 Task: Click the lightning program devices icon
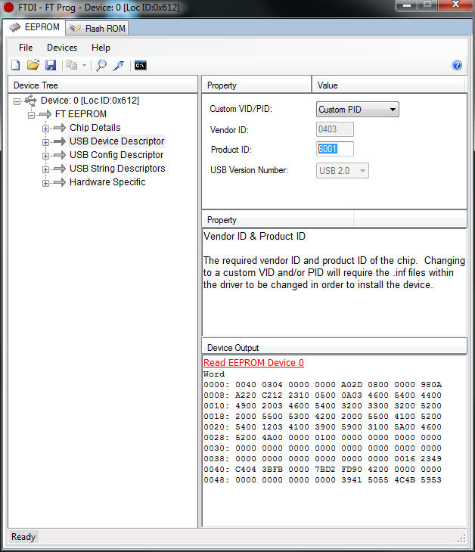pos(119,65)
